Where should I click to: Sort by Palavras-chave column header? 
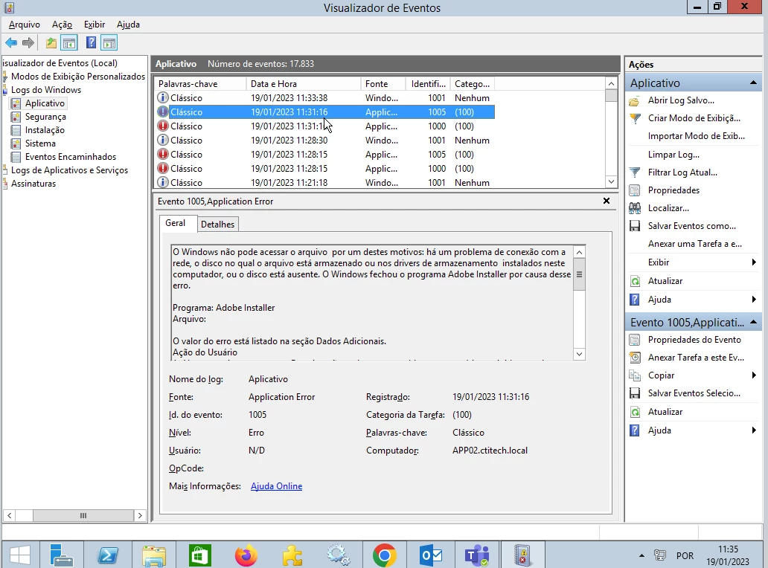point(200,84)
